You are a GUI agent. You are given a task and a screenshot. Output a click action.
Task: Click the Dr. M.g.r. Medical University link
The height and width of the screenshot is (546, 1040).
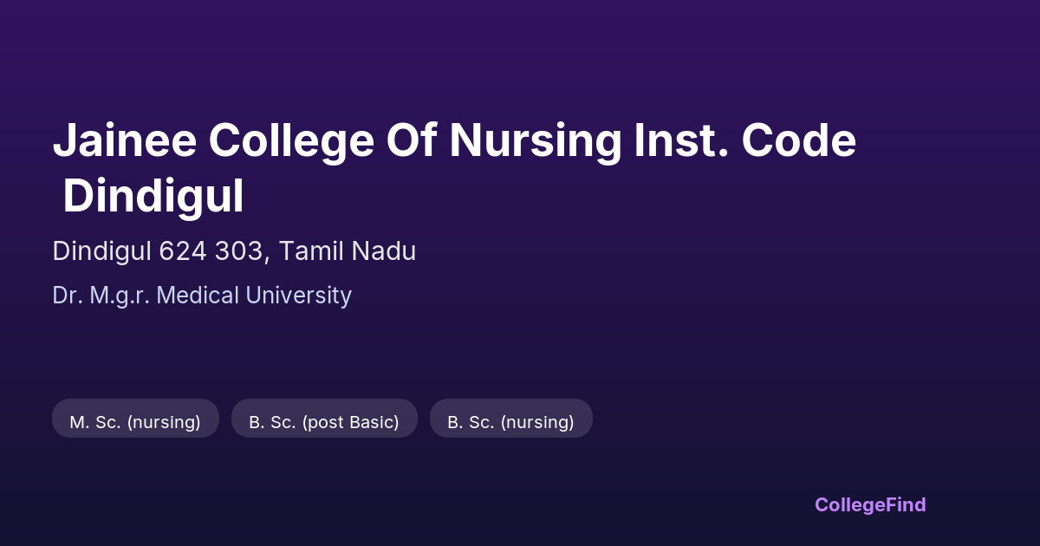tap(202, 296)
